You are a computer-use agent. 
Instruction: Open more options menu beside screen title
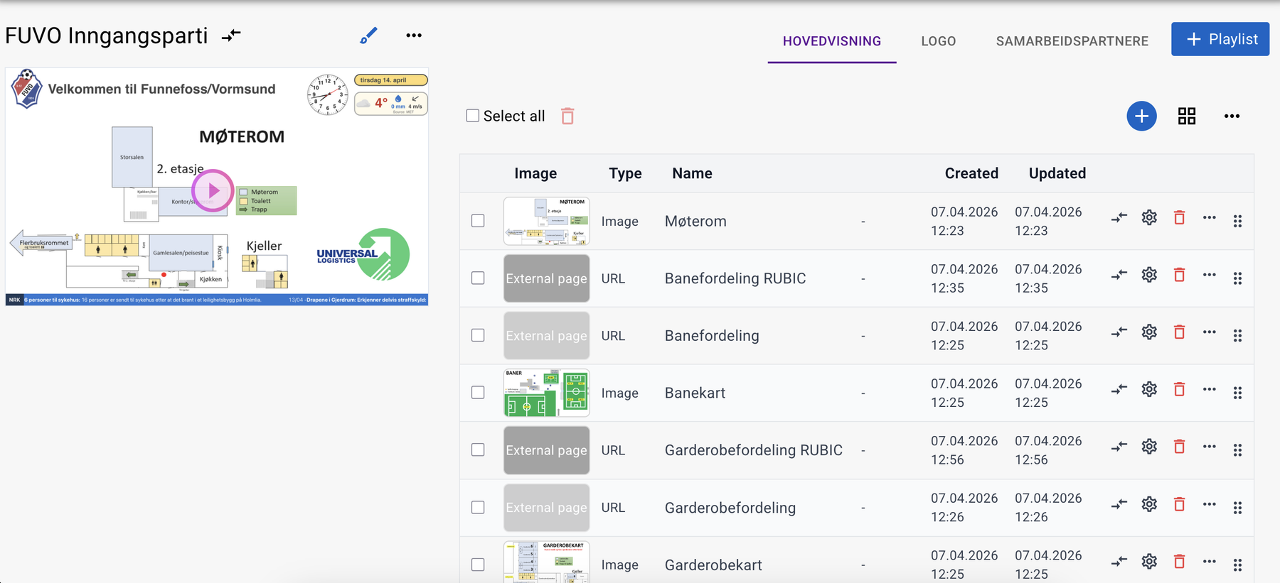[414, 36]
